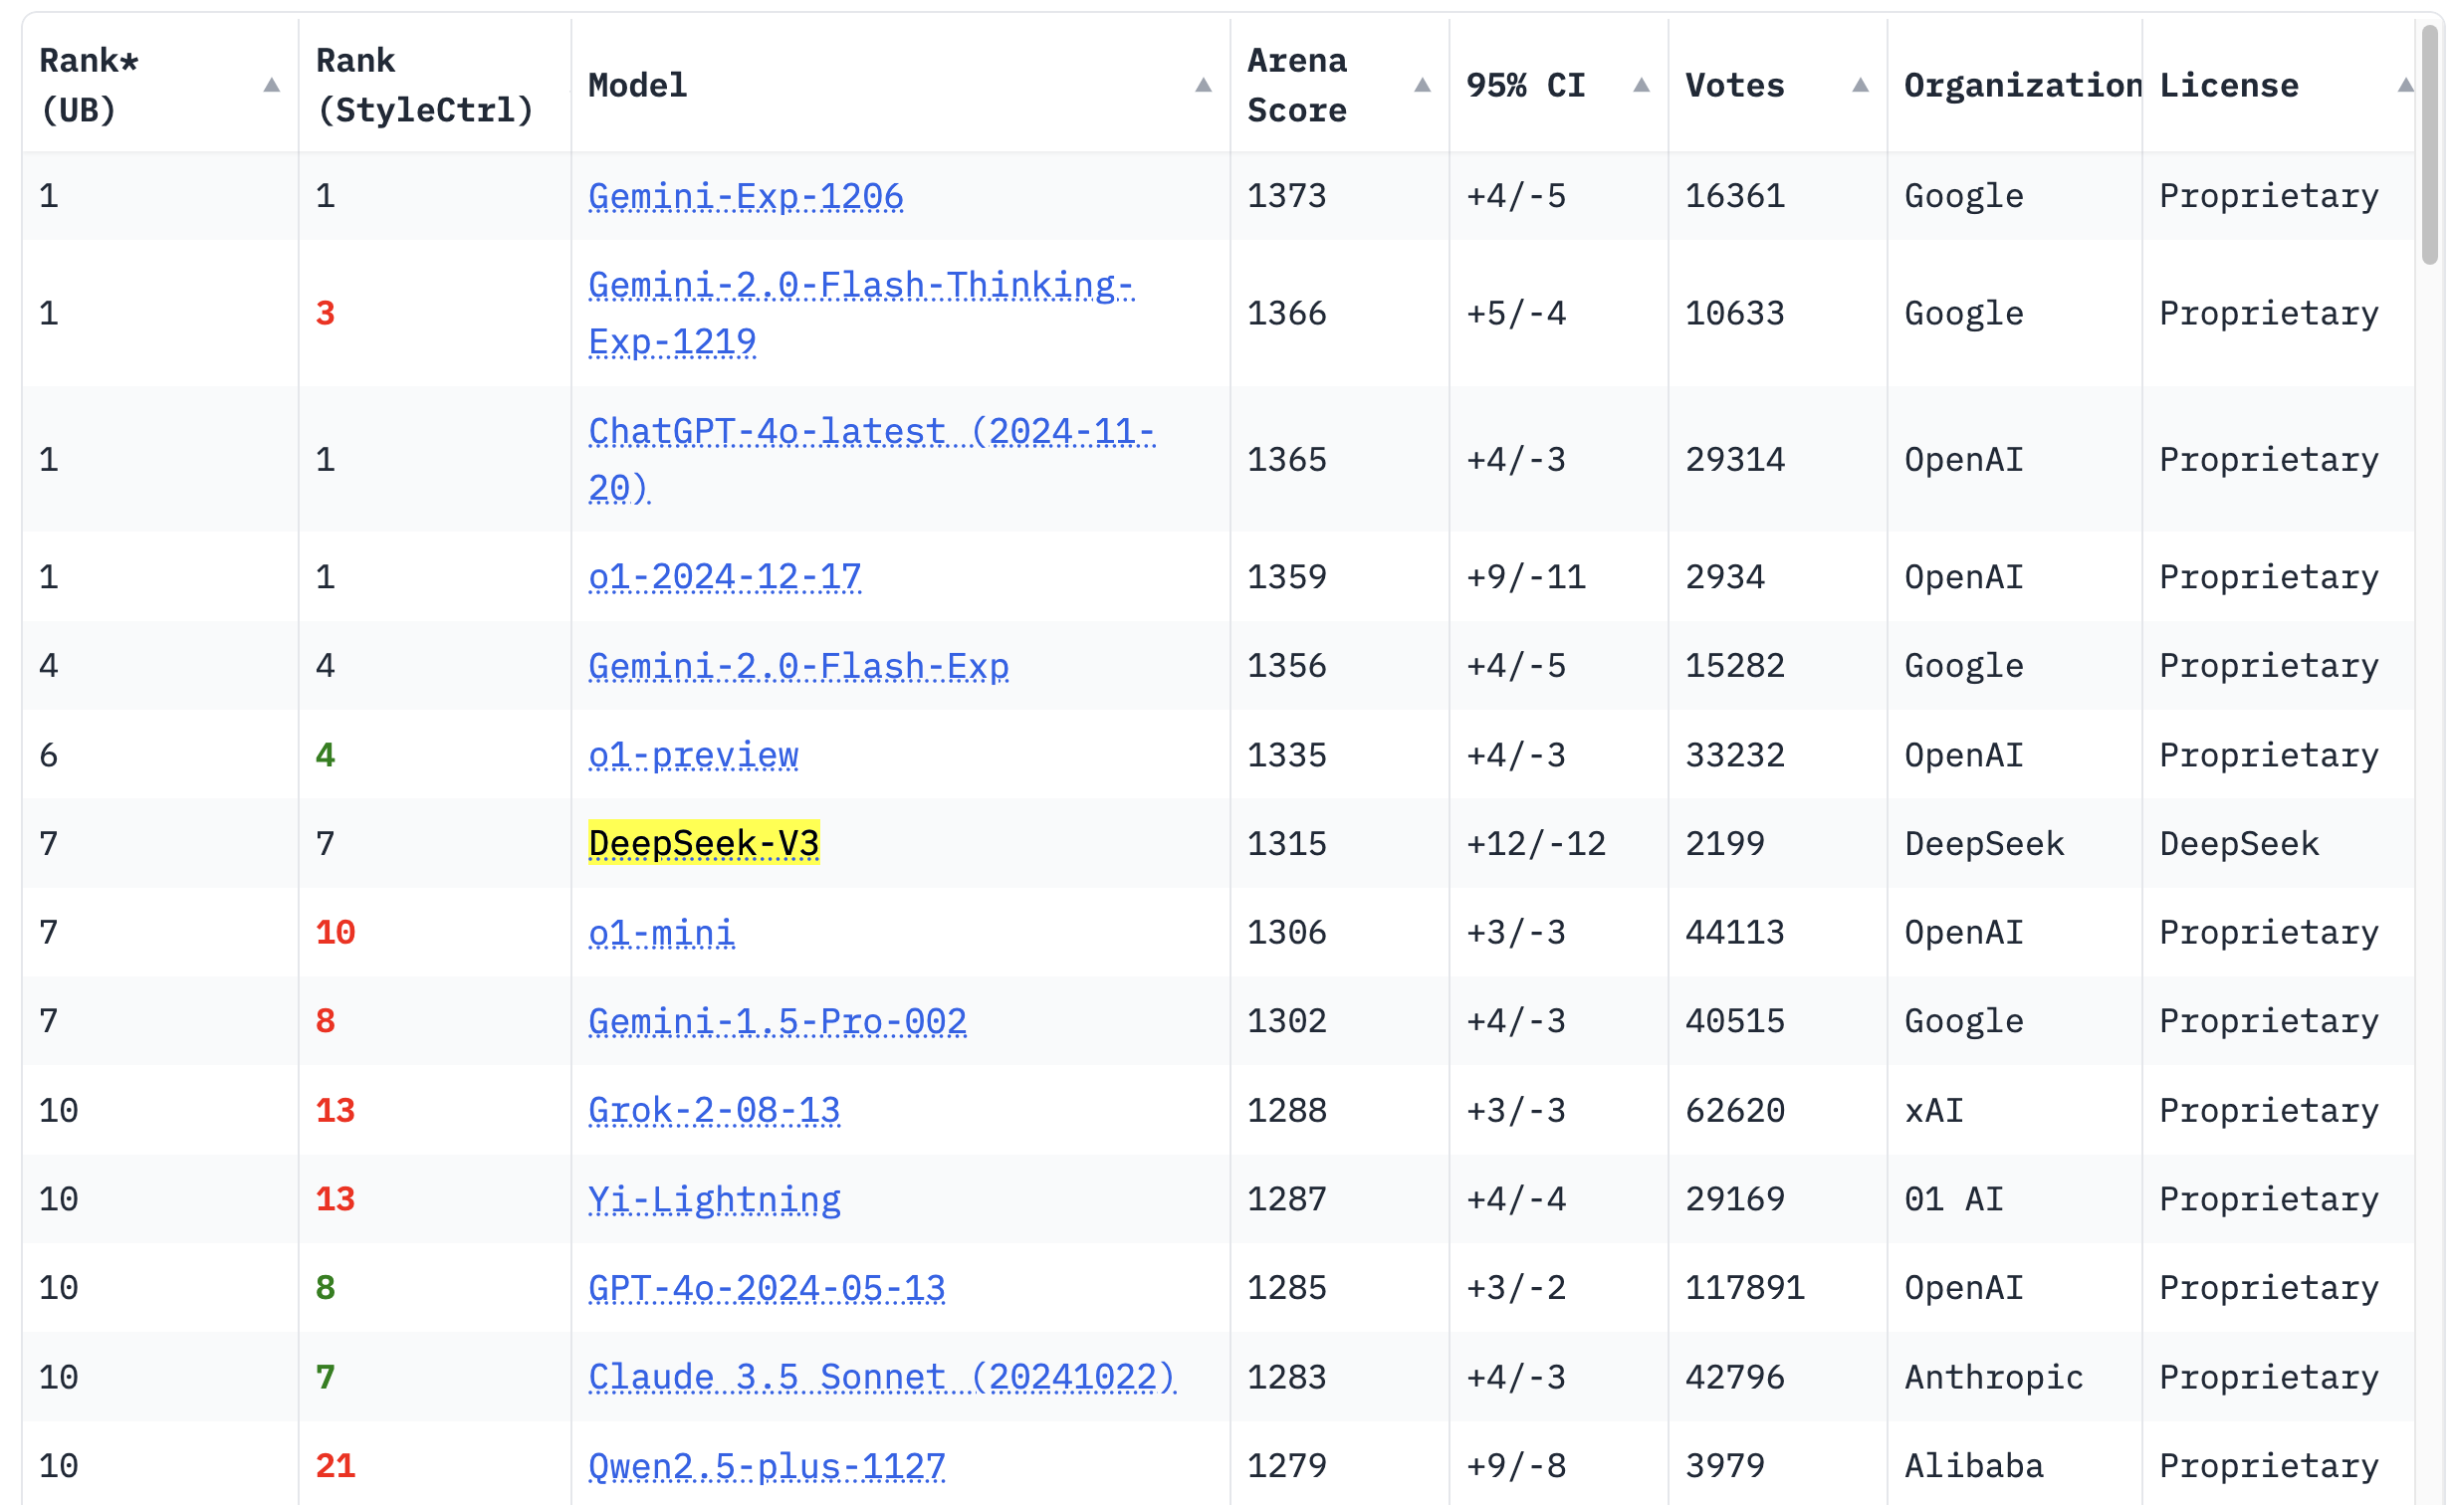2457x1505 pixels.
Task: Sort by 95% CI arrow icon
Action: click(1642, 86)
